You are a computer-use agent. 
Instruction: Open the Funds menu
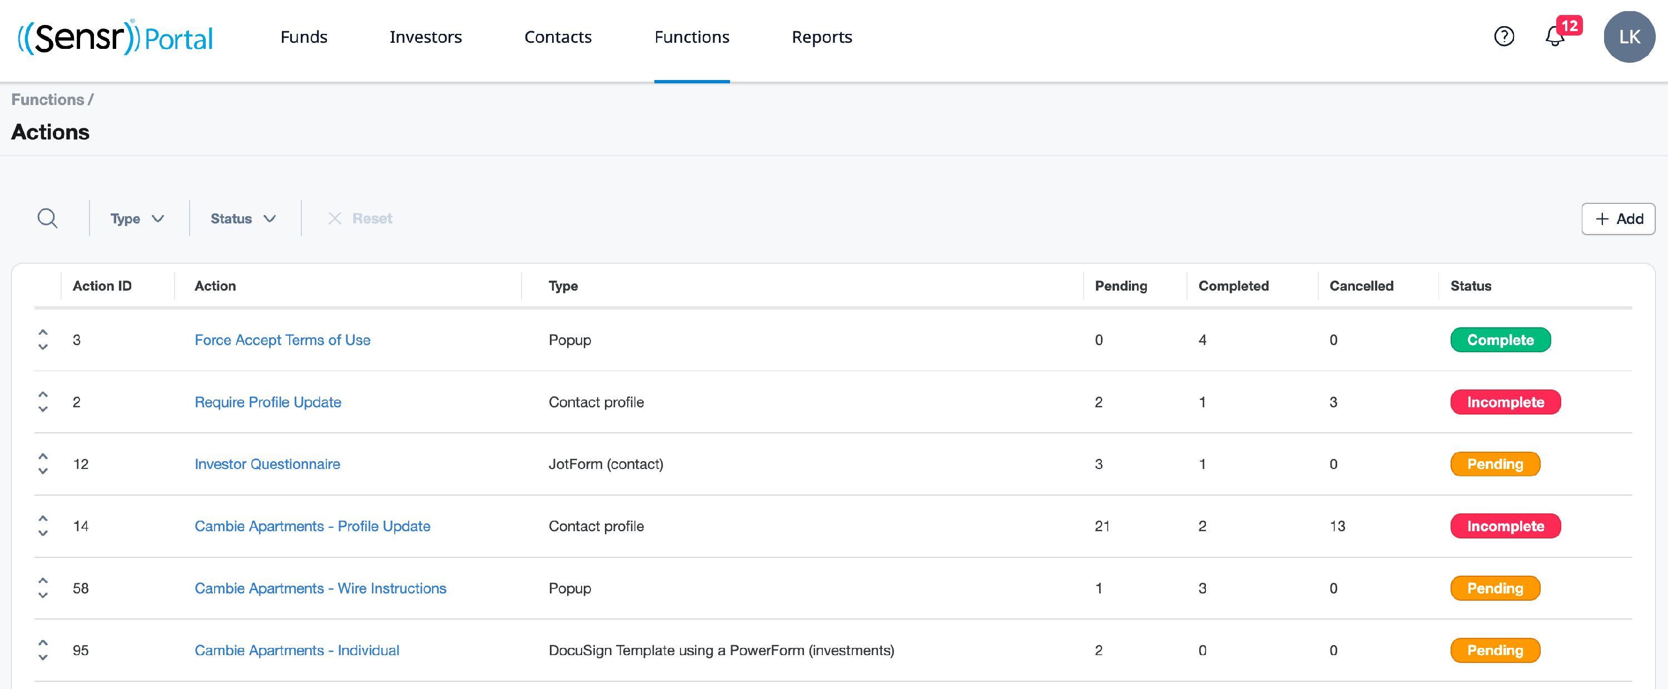[304, 37]
